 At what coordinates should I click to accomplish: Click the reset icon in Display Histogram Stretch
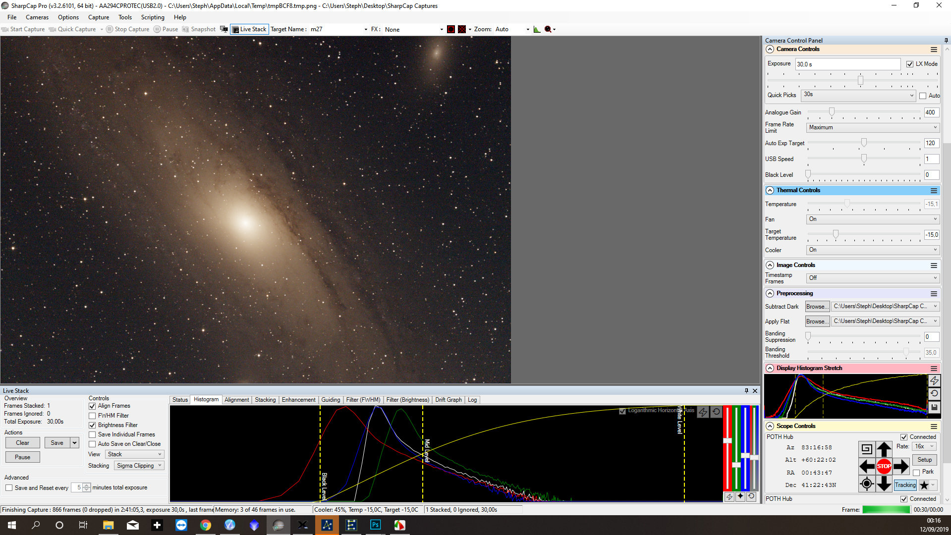pyautogui.click(x=934, y=393)
